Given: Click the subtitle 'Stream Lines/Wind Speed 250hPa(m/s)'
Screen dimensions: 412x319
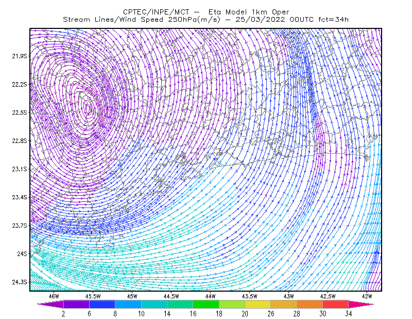Looking at the screenshot, I should coord(141,20).
